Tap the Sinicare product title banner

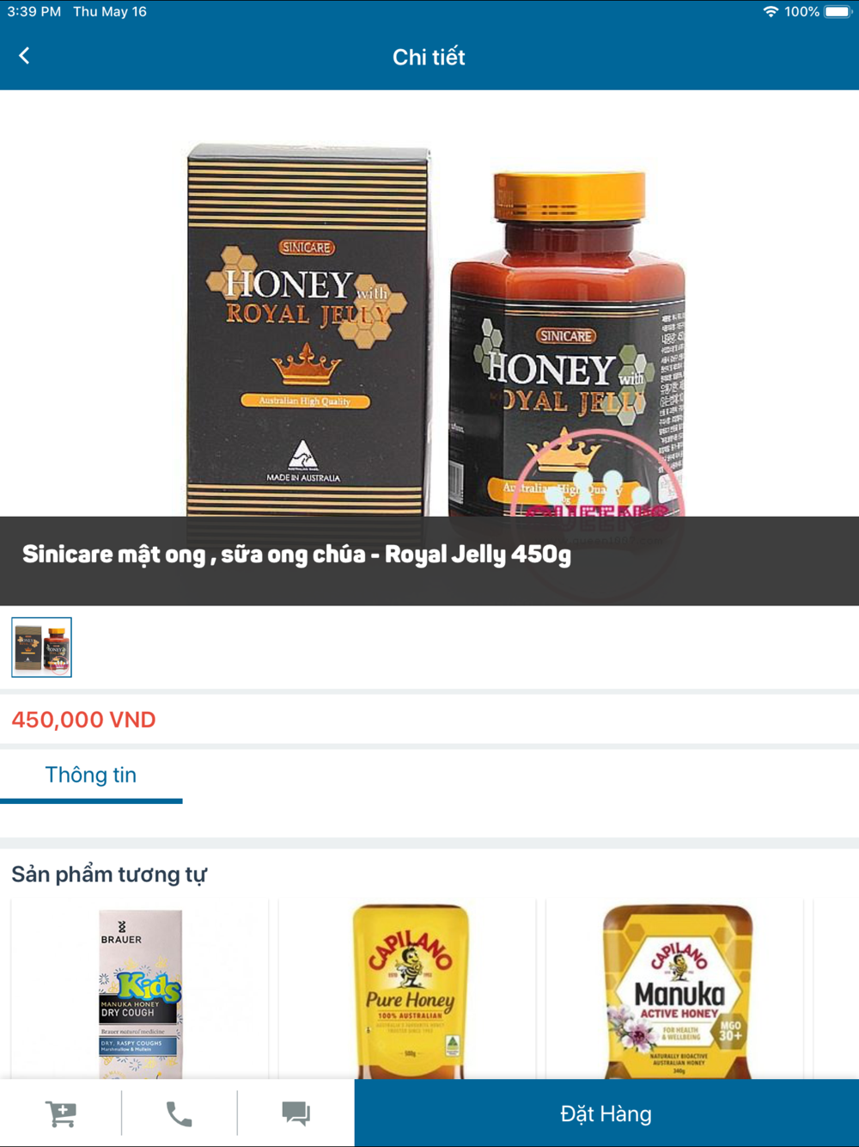tap(429, 561)
